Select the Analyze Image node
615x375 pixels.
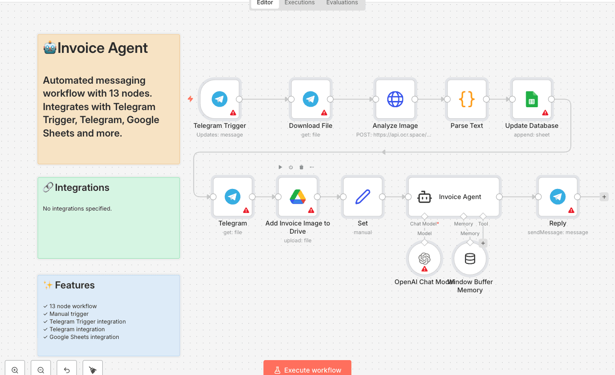click(x=395, y=100)
